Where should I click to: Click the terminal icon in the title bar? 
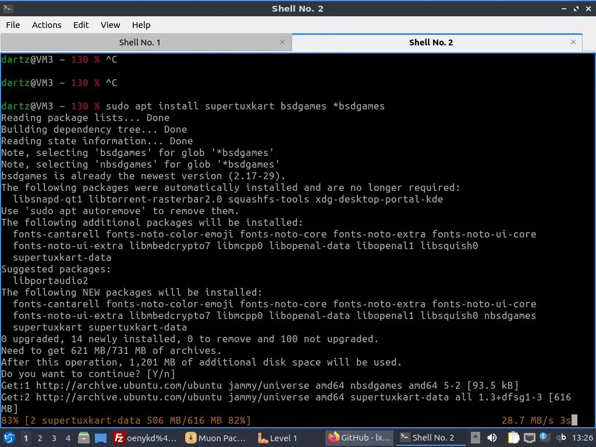[8, 8]
